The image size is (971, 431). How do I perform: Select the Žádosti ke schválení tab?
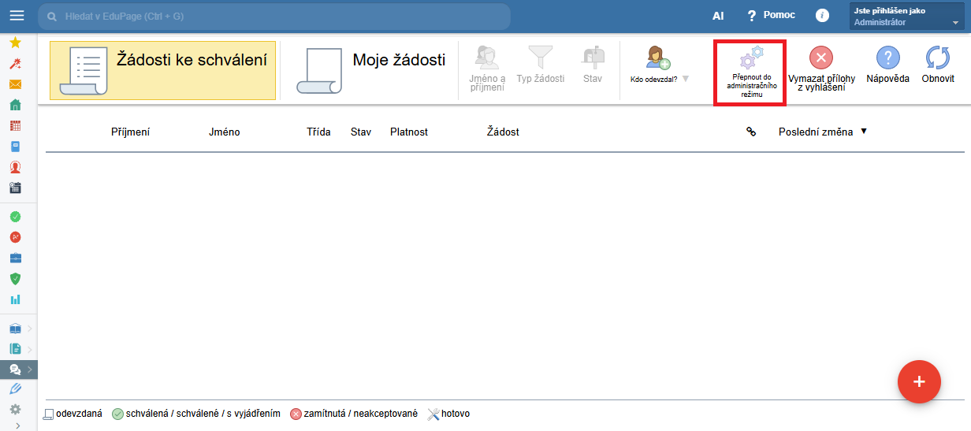pos(162,71)
